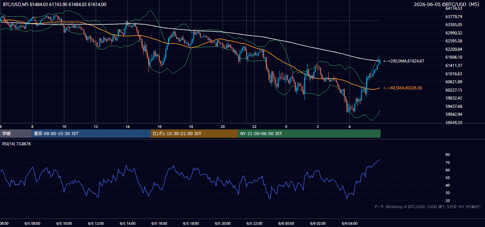Click the 6/5 18:00 bottom time label

[191, 223]
